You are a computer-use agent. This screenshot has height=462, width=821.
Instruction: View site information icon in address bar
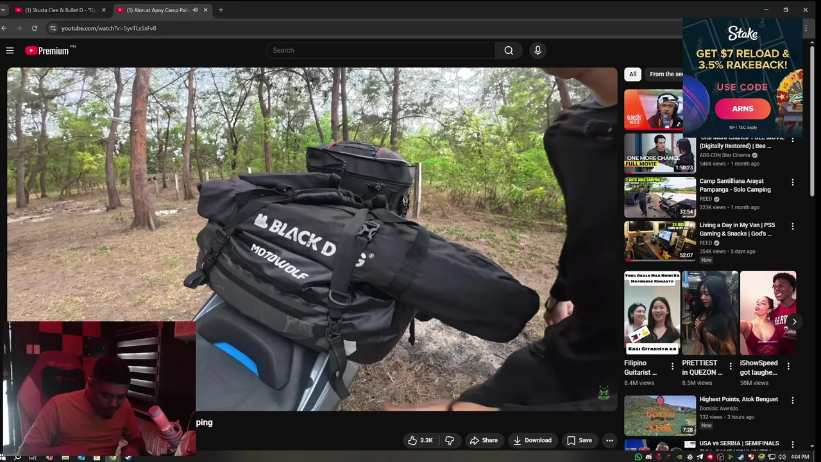coord(53,28)
